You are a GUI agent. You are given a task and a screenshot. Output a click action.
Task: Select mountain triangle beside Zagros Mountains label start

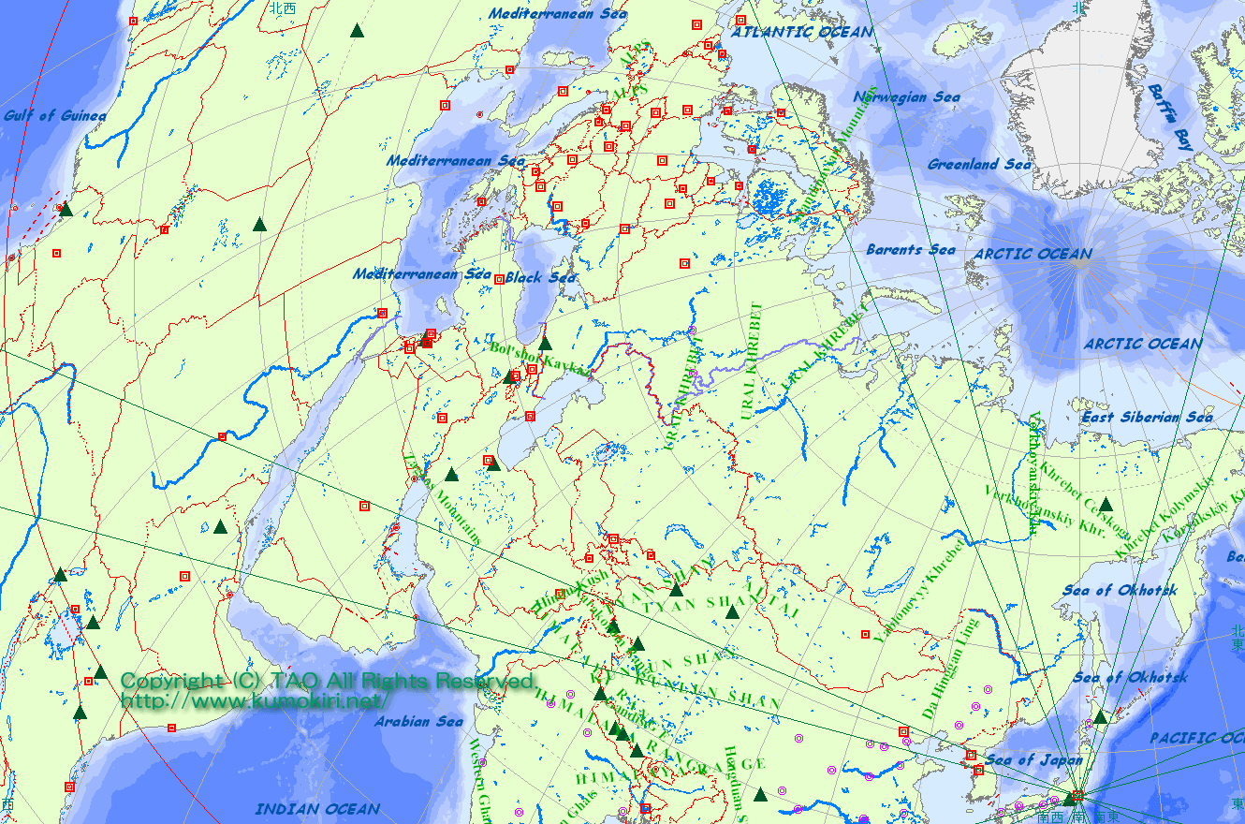point(451,474)
